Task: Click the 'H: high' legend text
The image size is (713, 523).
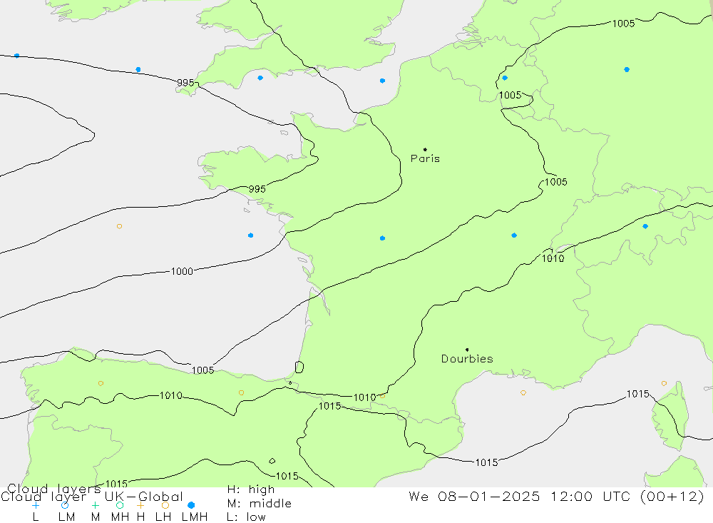Action: click(x=251, y=489)
